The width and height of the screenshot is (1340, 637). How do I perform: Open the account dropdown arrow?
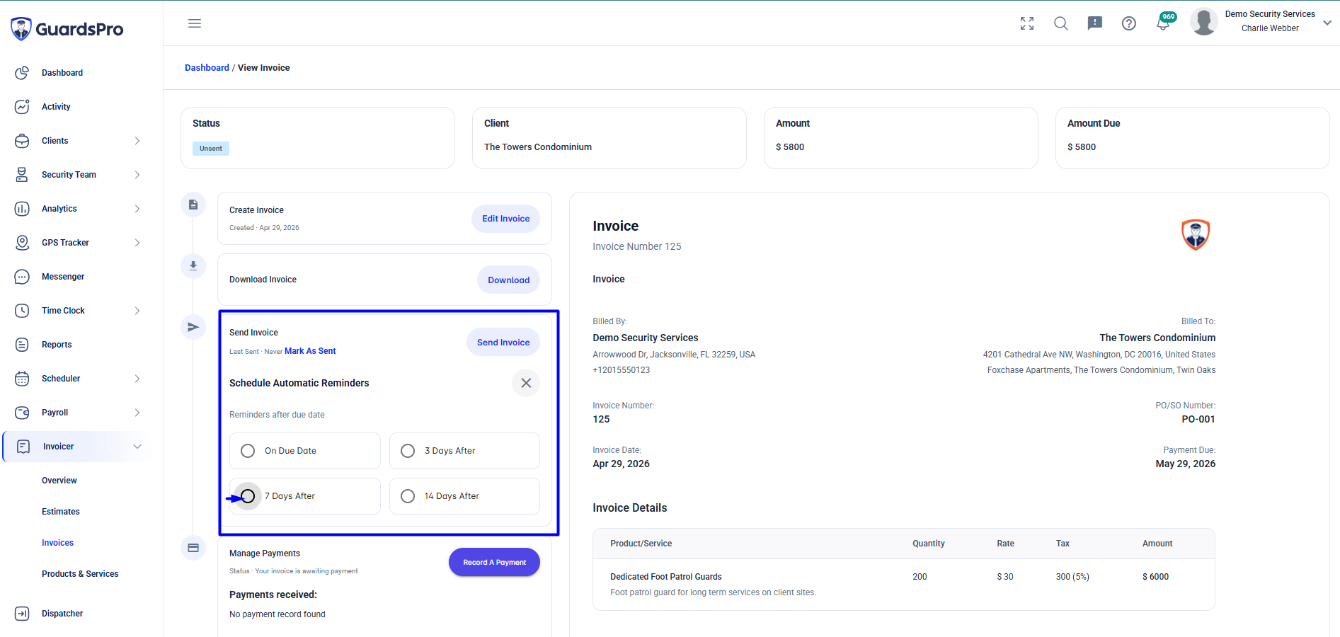click(x=1327, y=23)
